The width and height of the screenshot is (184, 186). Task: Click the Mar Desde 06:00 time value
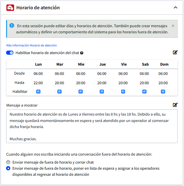(x=59, y=74)
